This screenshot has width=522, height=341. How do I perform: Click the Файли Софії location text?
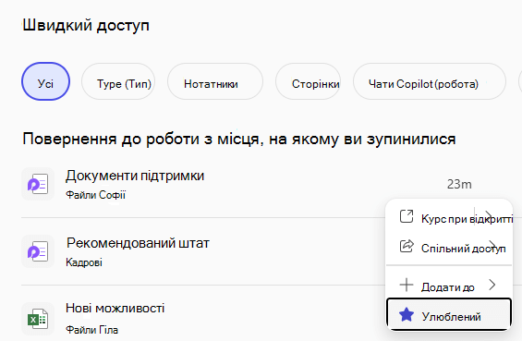coord(95,195)
